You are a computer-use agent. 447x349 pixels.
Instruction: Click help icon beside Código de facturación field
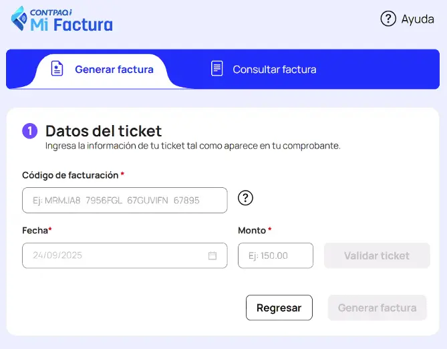[x=246, y=198]
